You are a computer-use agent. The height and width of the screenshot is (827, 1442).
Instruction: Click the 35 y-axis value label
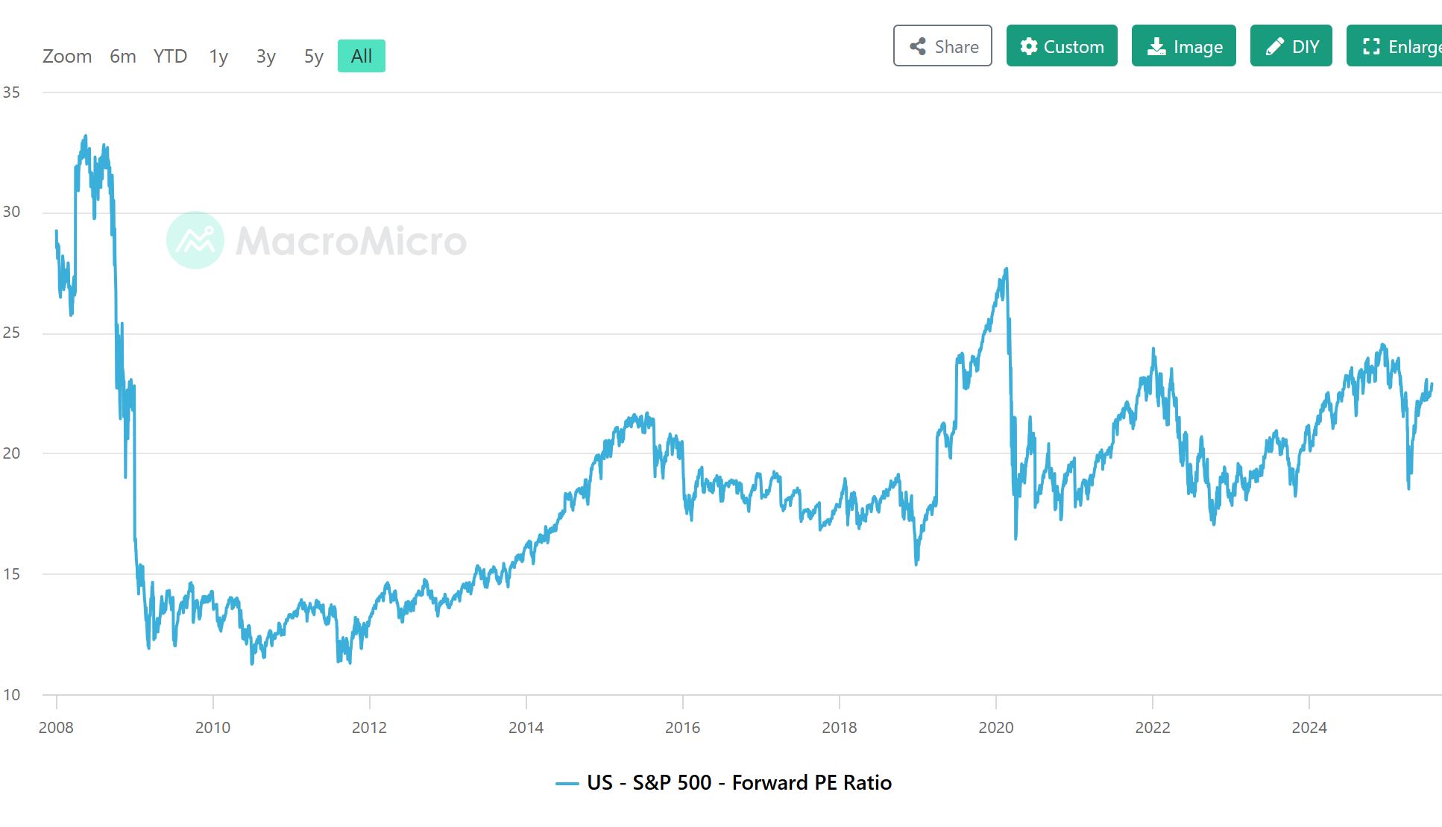(x=11, y=92)
